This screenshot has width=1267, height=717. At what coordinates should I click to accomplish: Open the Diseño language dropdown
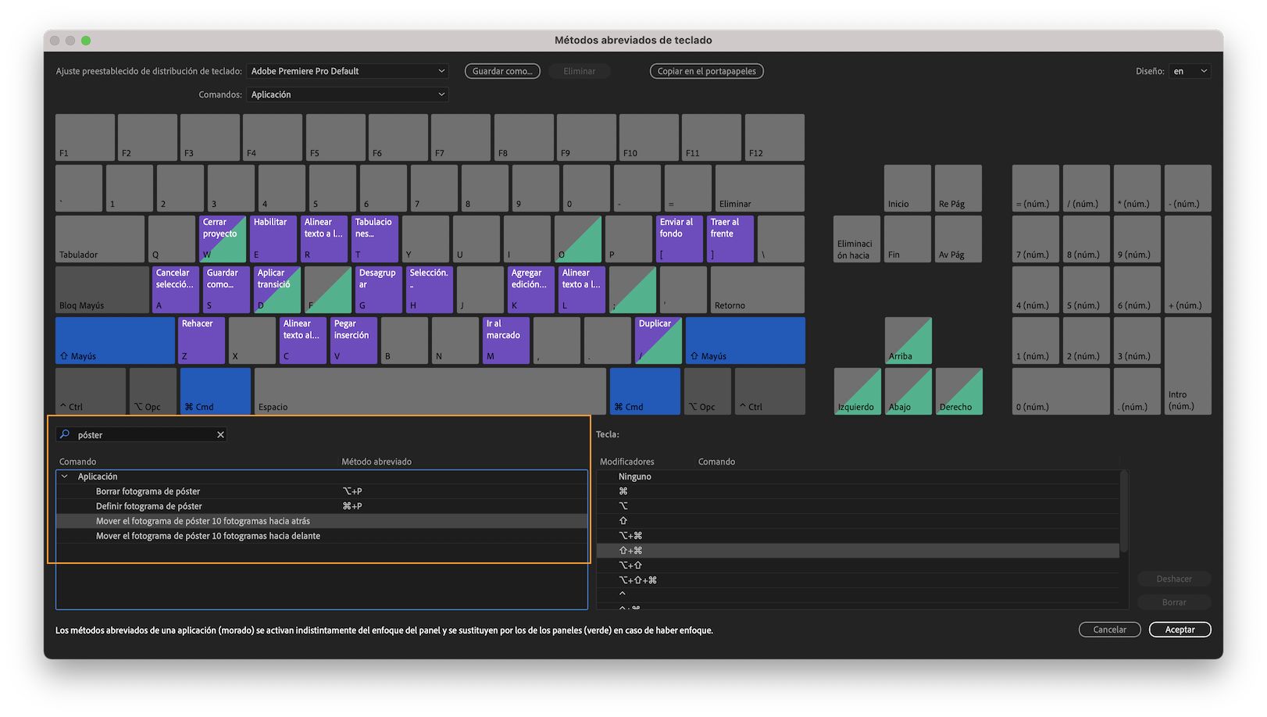1188,70
